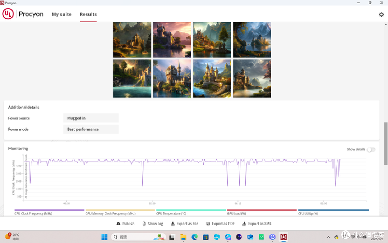Click the Export as PDF icon

pos(208,224)
